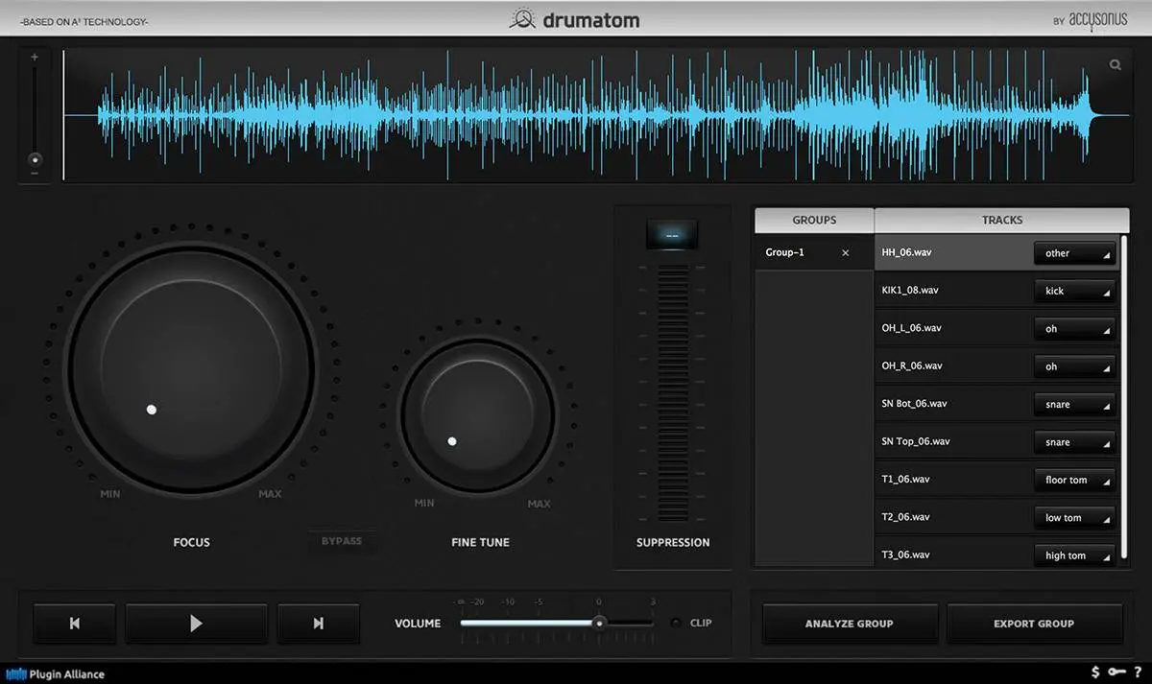Toggle the BYPASS switch
1152x684 pixels.
(342, 541)
